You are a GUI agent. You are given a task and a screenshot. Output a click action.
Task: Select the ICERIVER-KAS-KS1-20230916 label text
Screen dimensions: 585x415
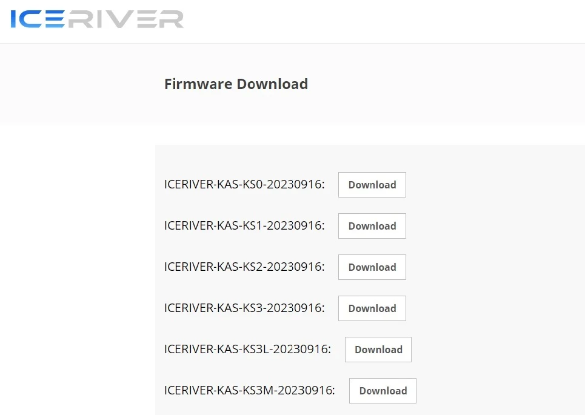[x=244, y=225]
